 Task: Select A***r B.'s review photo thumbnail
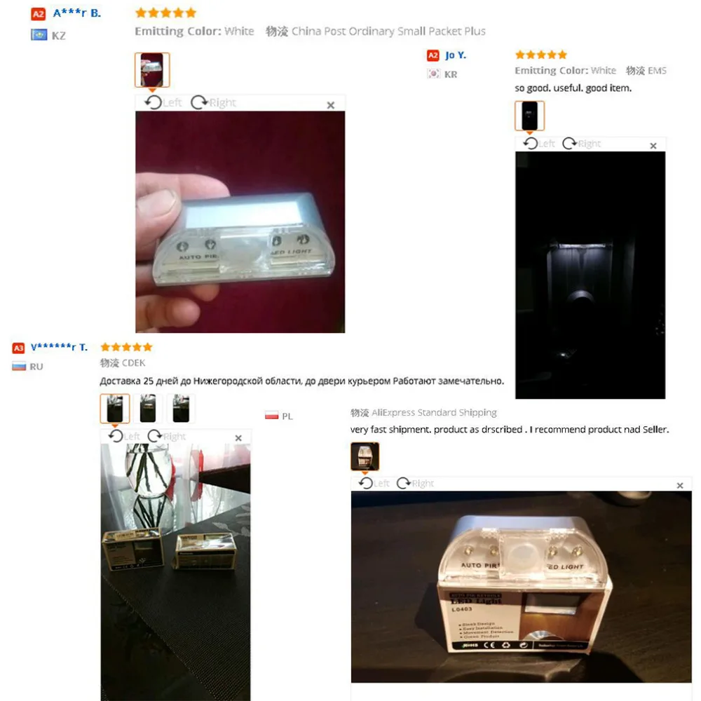(152, 69)
